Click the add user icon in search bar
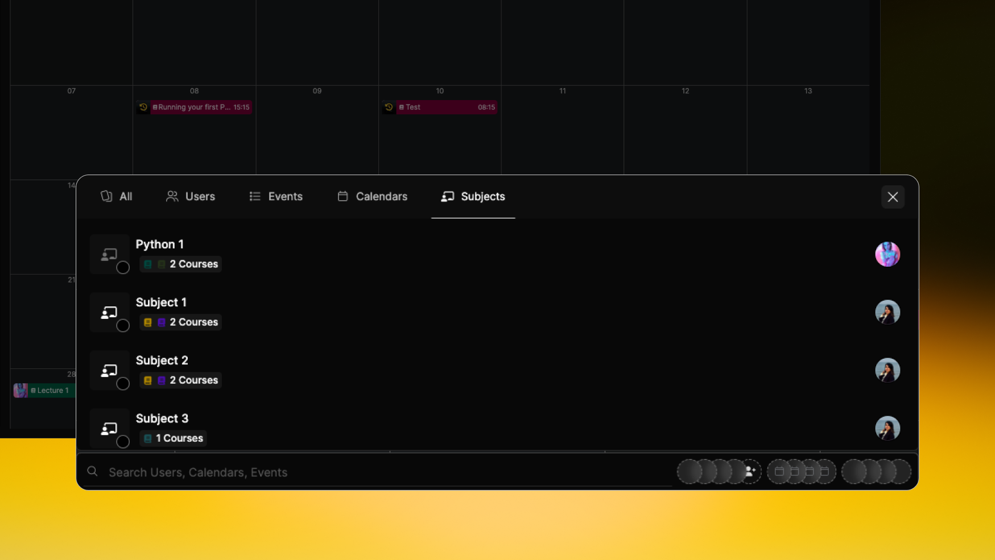Viewport: 995px width, 560px height. tap(750, 471)
